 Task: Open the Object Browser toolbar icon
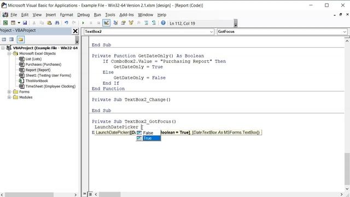[x=131, y=23]
